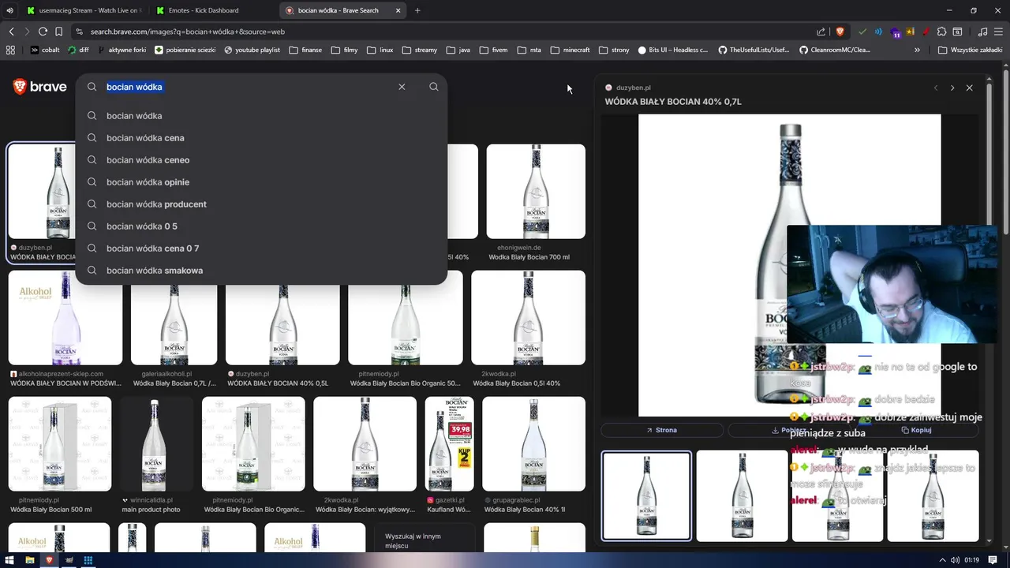This screenshot has width=1010, height=568.
Task: Choose suggestion bocian wódka opinie
Action: [x=261, y=182]
